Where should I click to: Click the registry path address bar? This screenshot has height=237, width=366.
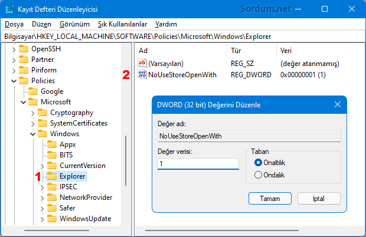point(183,37)
